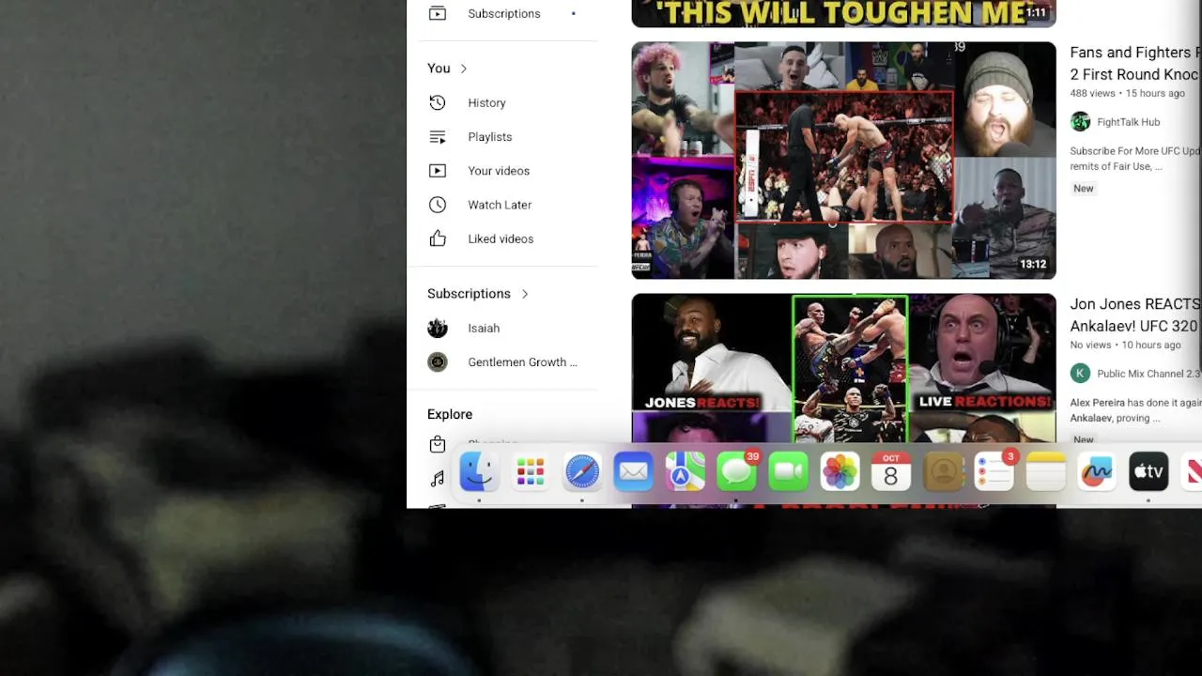The image size is (1202, 676).
Task: Open the You section heading
Action: coord(439,69)
